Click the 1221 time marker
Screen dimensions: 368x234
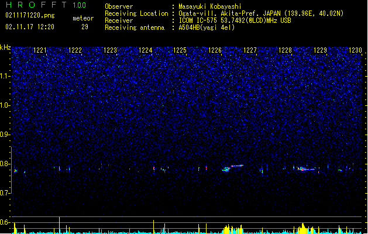point(40,50)
